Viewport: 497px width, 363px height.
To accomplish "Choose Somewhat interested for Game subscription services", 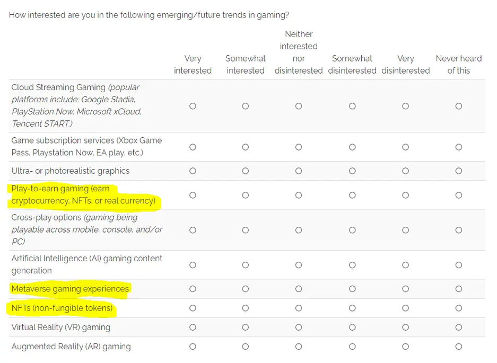I will coord(246,147).
